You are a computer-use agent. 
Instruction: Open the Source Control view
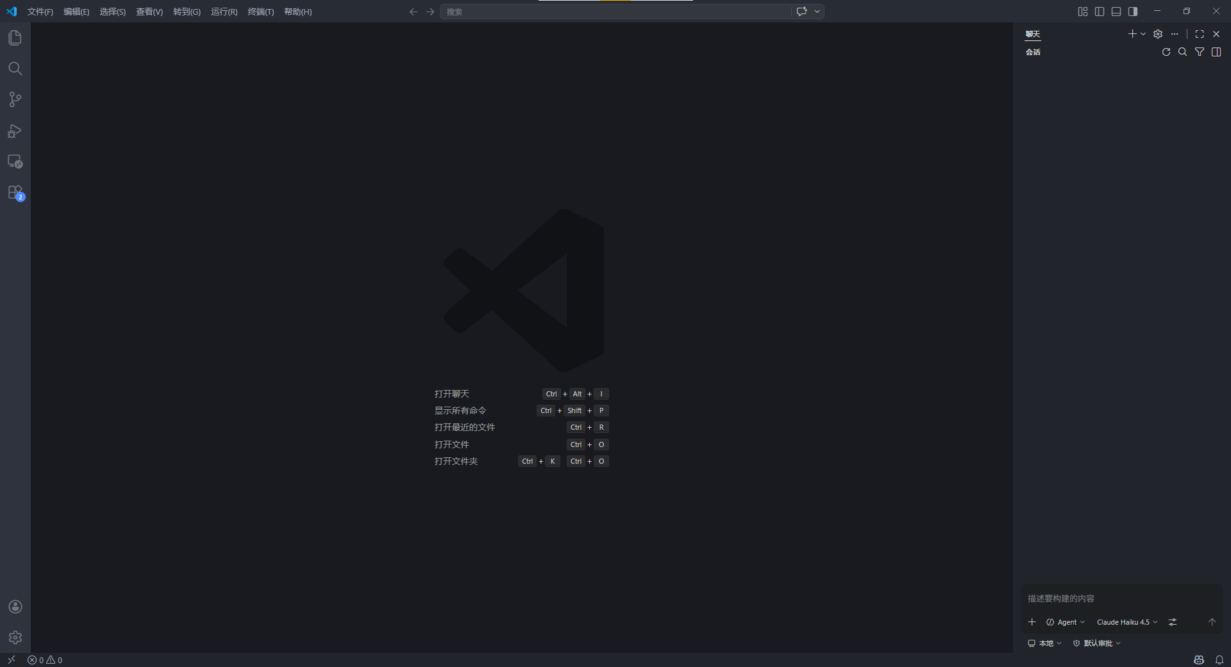15,99
